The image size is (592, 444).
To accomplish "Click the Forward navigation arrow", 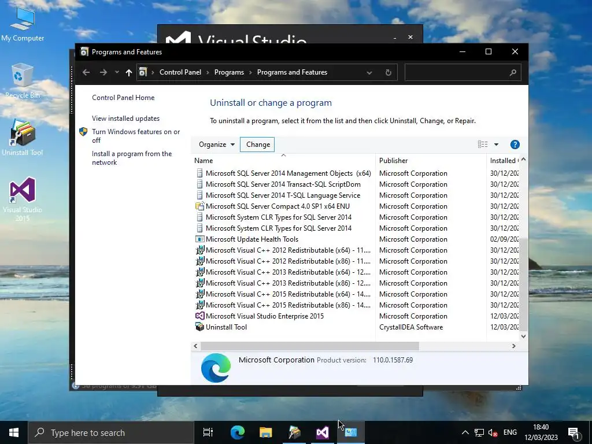I will click(x=103, y=72).
